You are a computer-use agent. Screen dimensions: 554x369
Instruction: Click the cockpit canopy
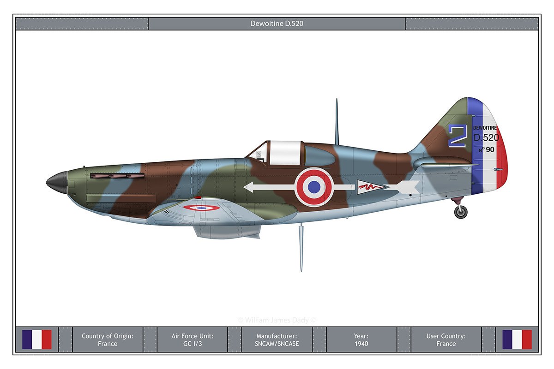276,153
